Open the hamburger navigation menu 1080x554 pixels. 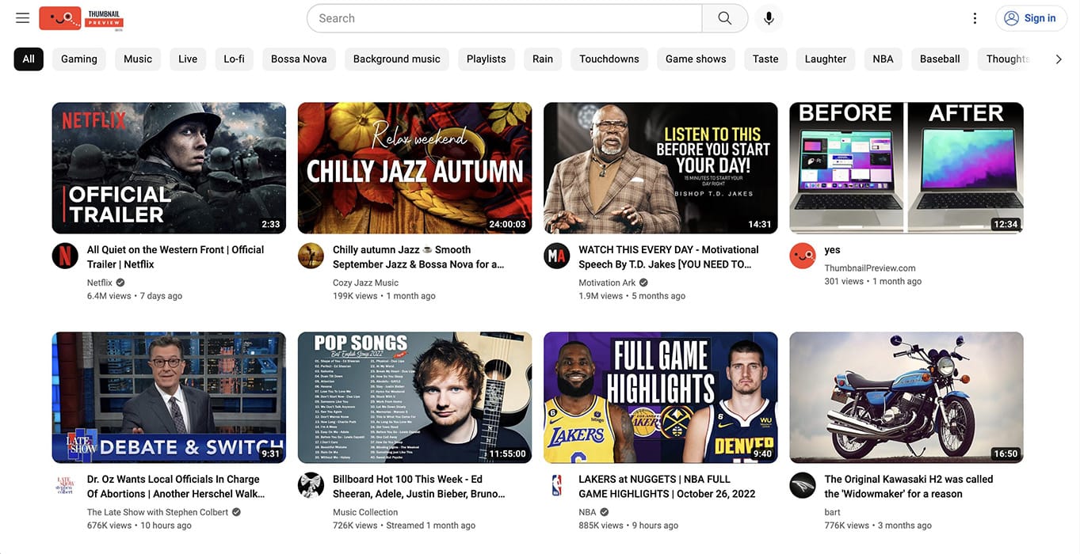pos(21,17)
